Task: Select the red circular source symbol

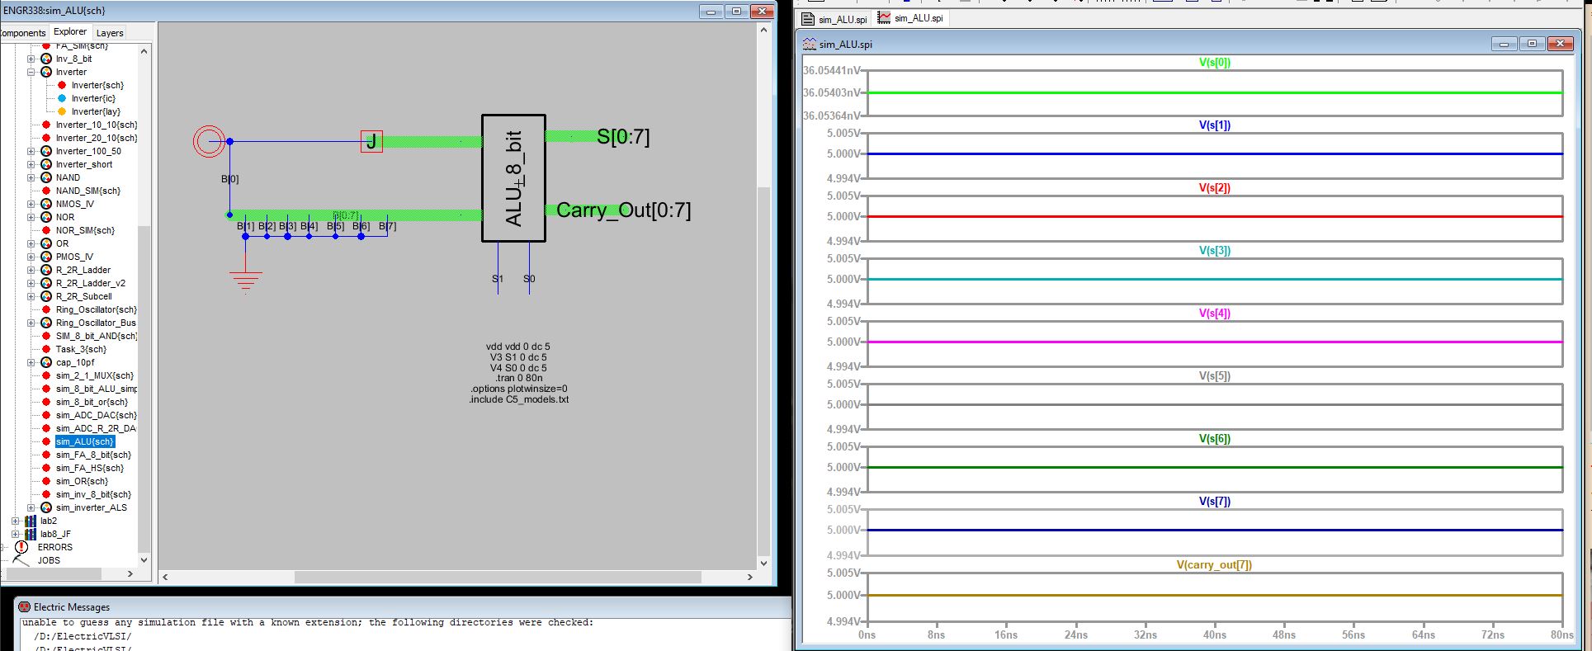Action: (x=209, y=142)
